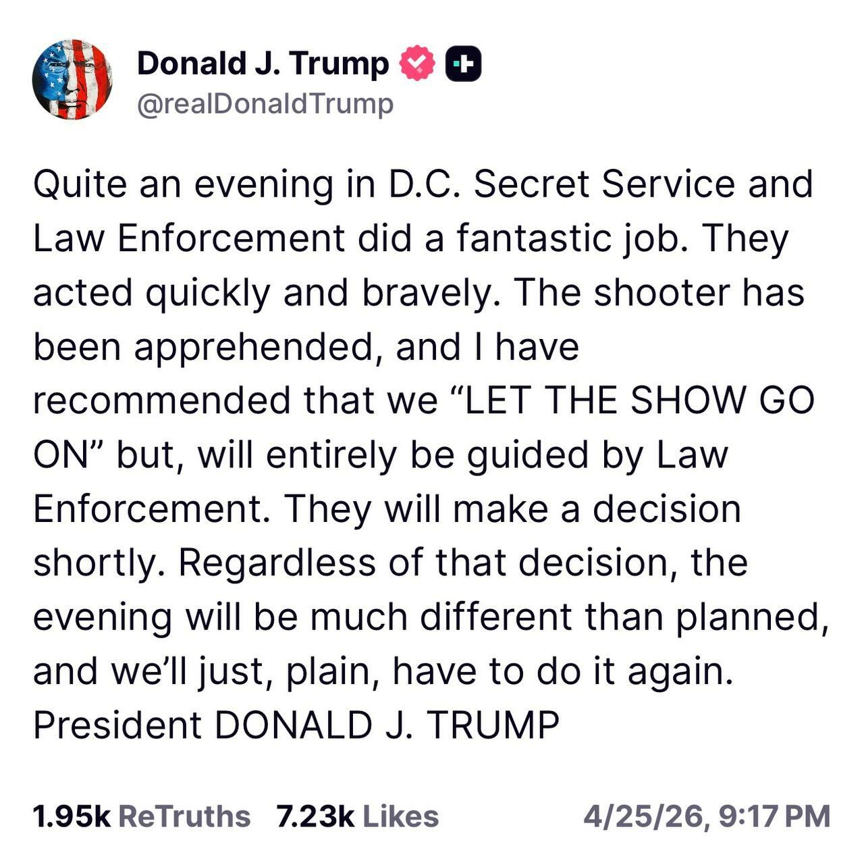Image resolution: width=864 pixels, height=863 pixels.
Task: Click the 4/25/26 post date
Action: (x=645, y=816)
